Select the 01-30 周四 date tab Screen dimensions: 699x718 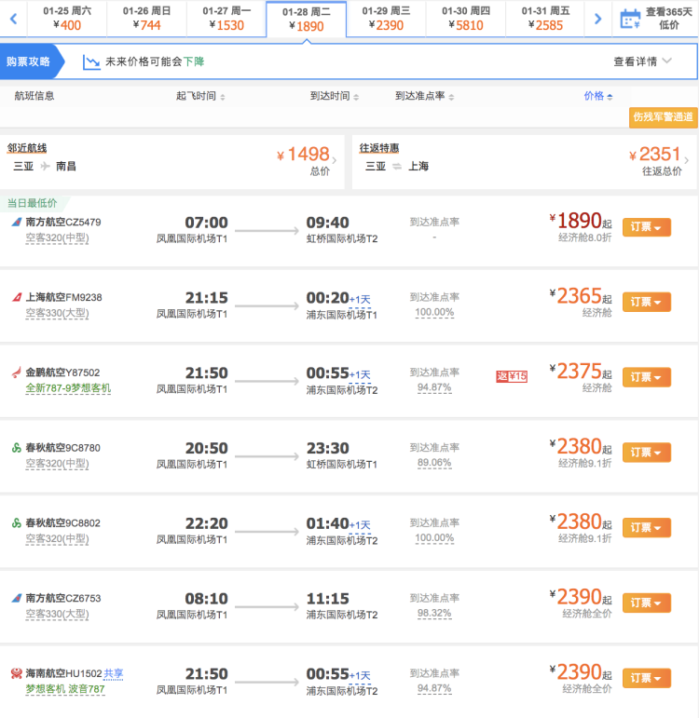pyautogui.click(x=465, y=19)
